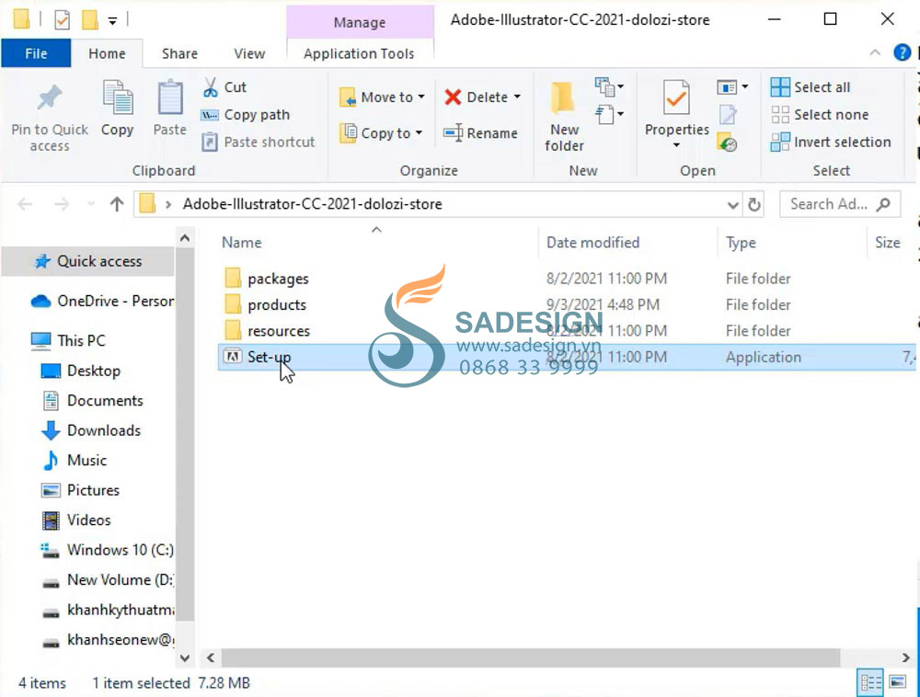Switch to Details view icon in status bar
Viewport: 920px width, 697px height.
(870, 682)
